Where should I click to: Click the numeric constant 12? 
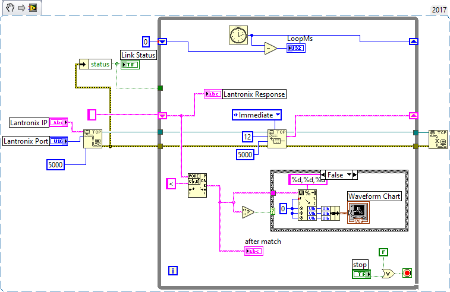pos(247,137)
